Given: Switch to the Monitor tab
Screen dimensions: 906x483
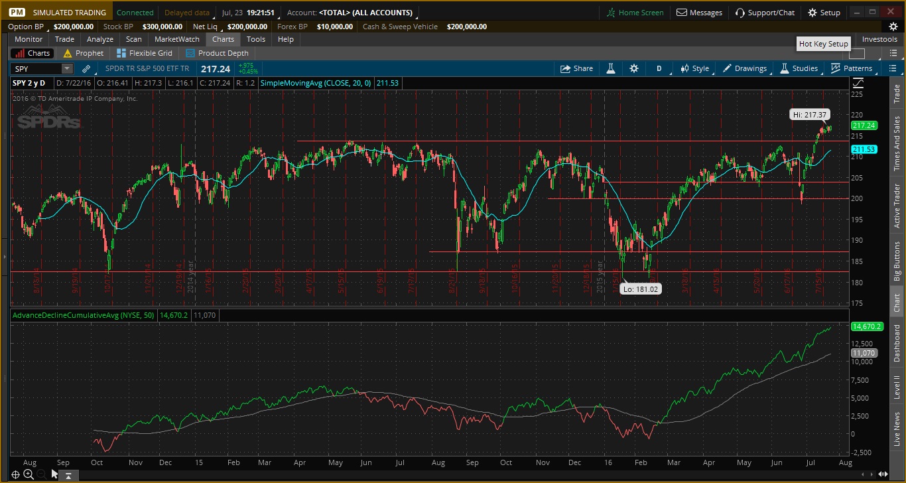Looking at the screenshot, I should click(29, 39).
